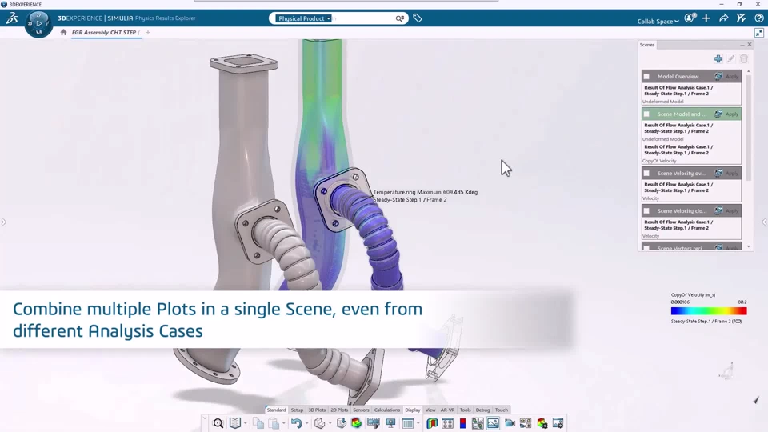768x432 pixels.
Task: Click the import/download box icon in toolbar
Action: 342,423
